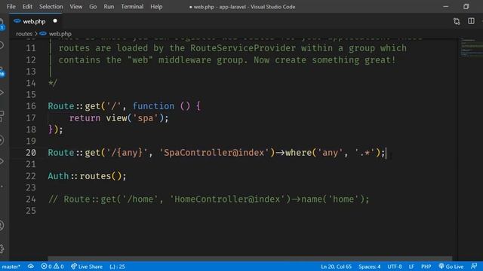Open the Edit menu
This screenshot has width=483, height=271.
click(x=27, y=7)
